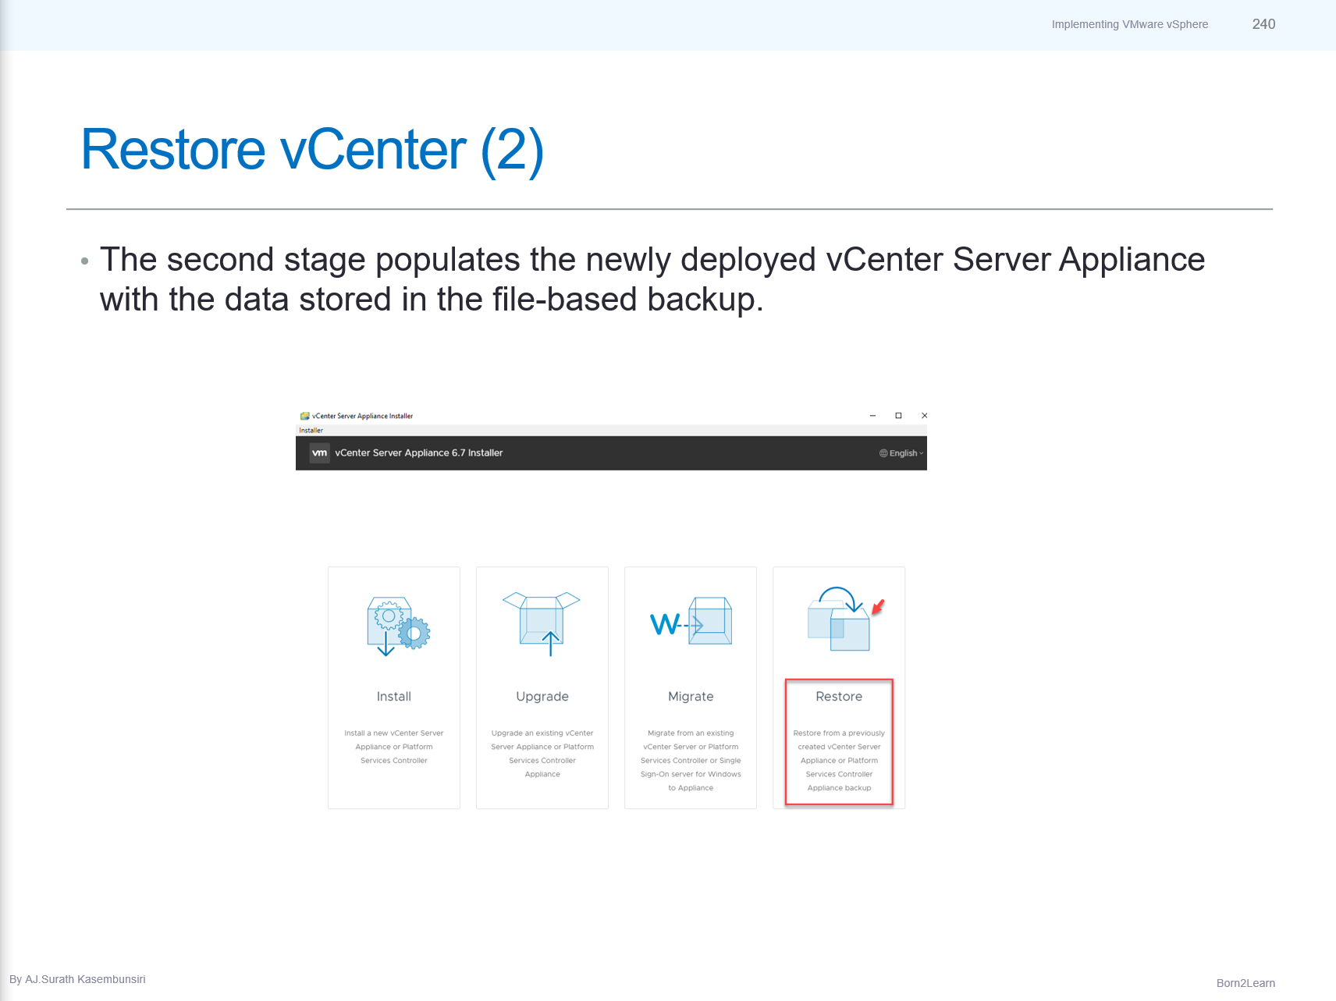Click the globe icon next to English
This screenshot has height=1001, width=1336.
(x=884, y=453)
